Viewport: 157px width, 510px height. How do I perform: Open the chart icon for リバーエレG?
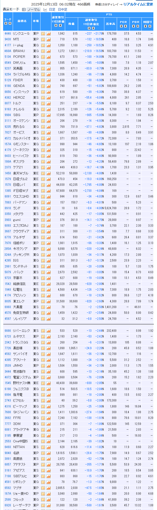[49, 331]
